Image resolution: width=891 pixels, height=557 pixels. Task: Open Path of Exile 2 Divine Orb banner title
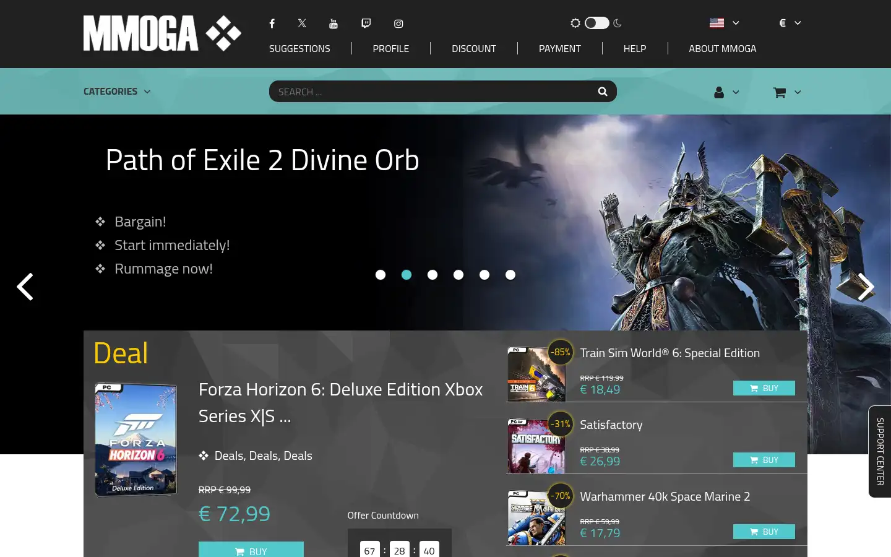pos(262,160)
